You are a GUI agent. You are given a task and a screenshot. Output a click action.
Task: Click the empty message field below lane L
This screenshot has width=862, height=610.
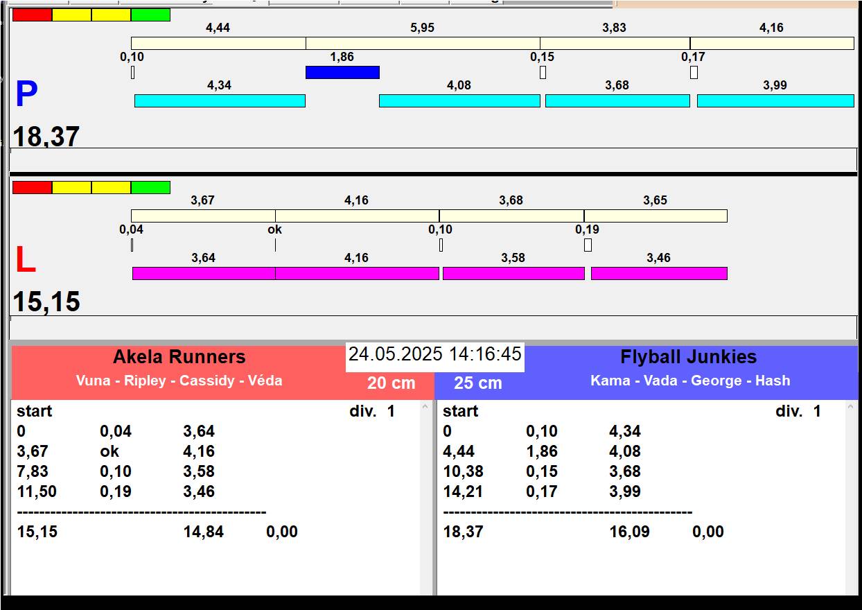[433, 327]
